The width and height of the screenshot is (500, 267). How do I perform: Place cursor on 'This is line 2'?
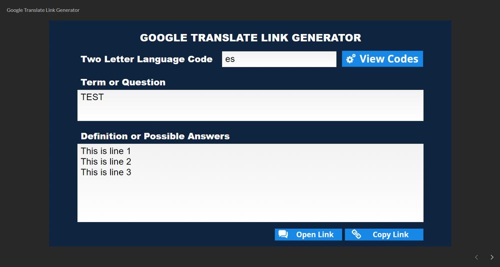(106, 161)
